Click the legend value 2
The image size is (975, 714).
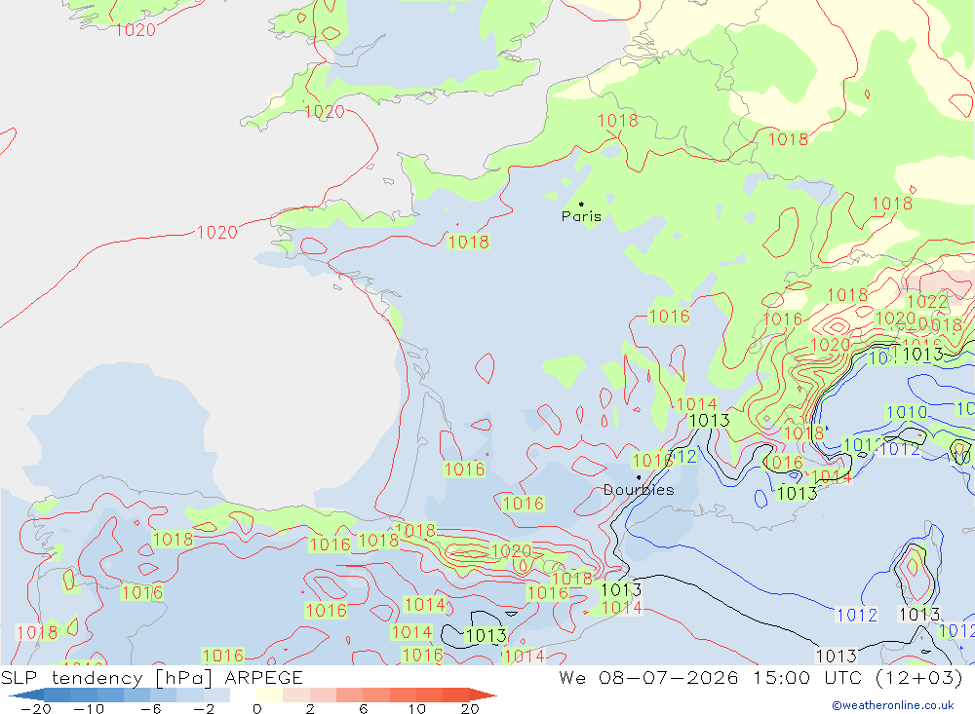tap(310, 709)
